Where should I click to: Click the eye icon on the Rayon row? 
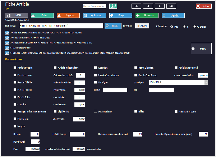point(7,43)
